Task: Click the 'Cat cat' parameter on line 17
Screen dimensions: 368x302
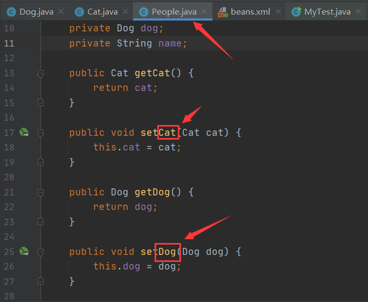Action: pos(202,133)
